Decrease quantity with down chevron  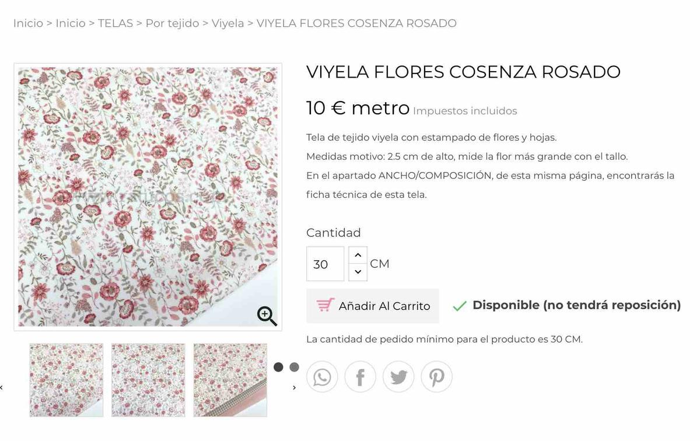(x=358, y=272)
